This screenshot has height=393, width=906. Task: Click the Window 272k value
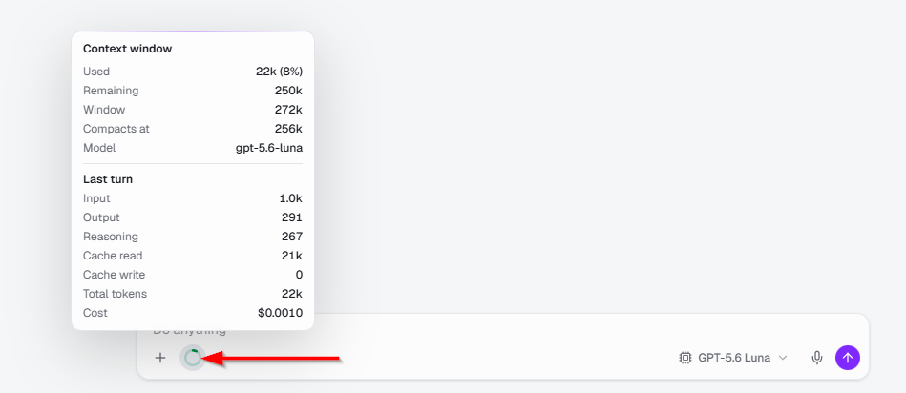[288, 110]
